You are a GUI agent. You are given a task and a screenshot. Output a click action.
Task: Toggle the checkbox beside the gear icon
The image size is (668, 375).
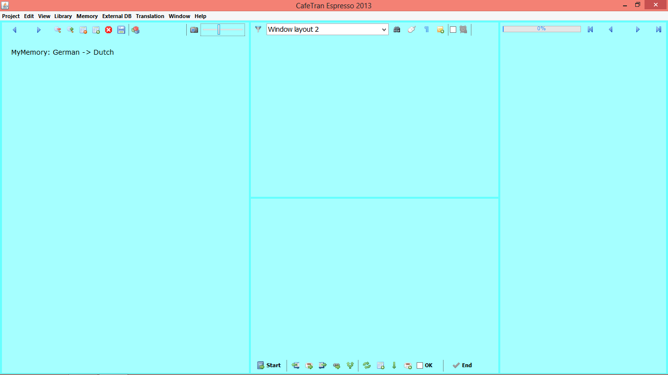click(x=453, y=30)
